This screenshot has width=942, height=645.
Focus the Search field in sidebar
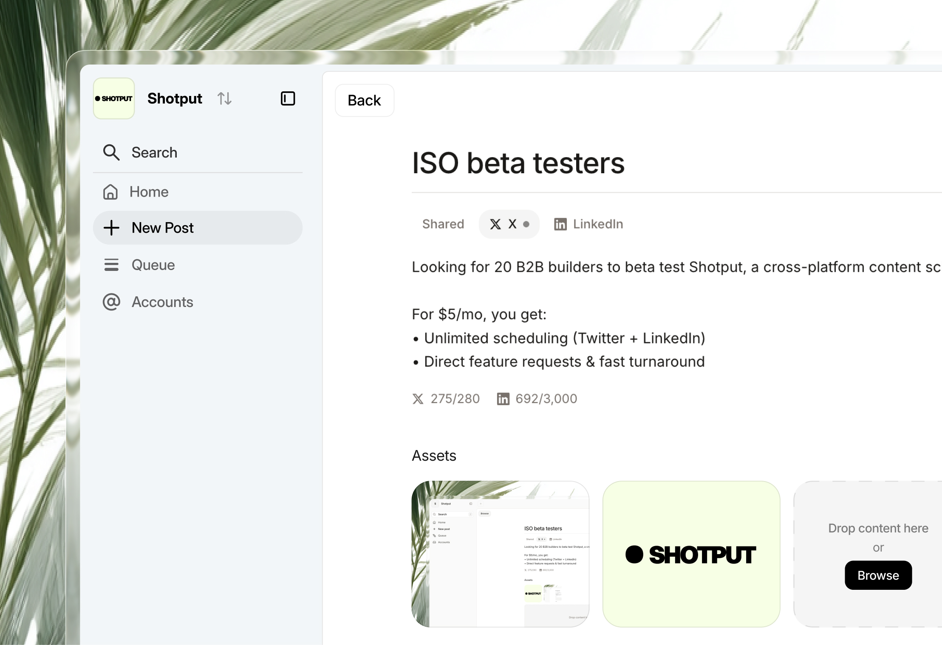click(198, 152)
